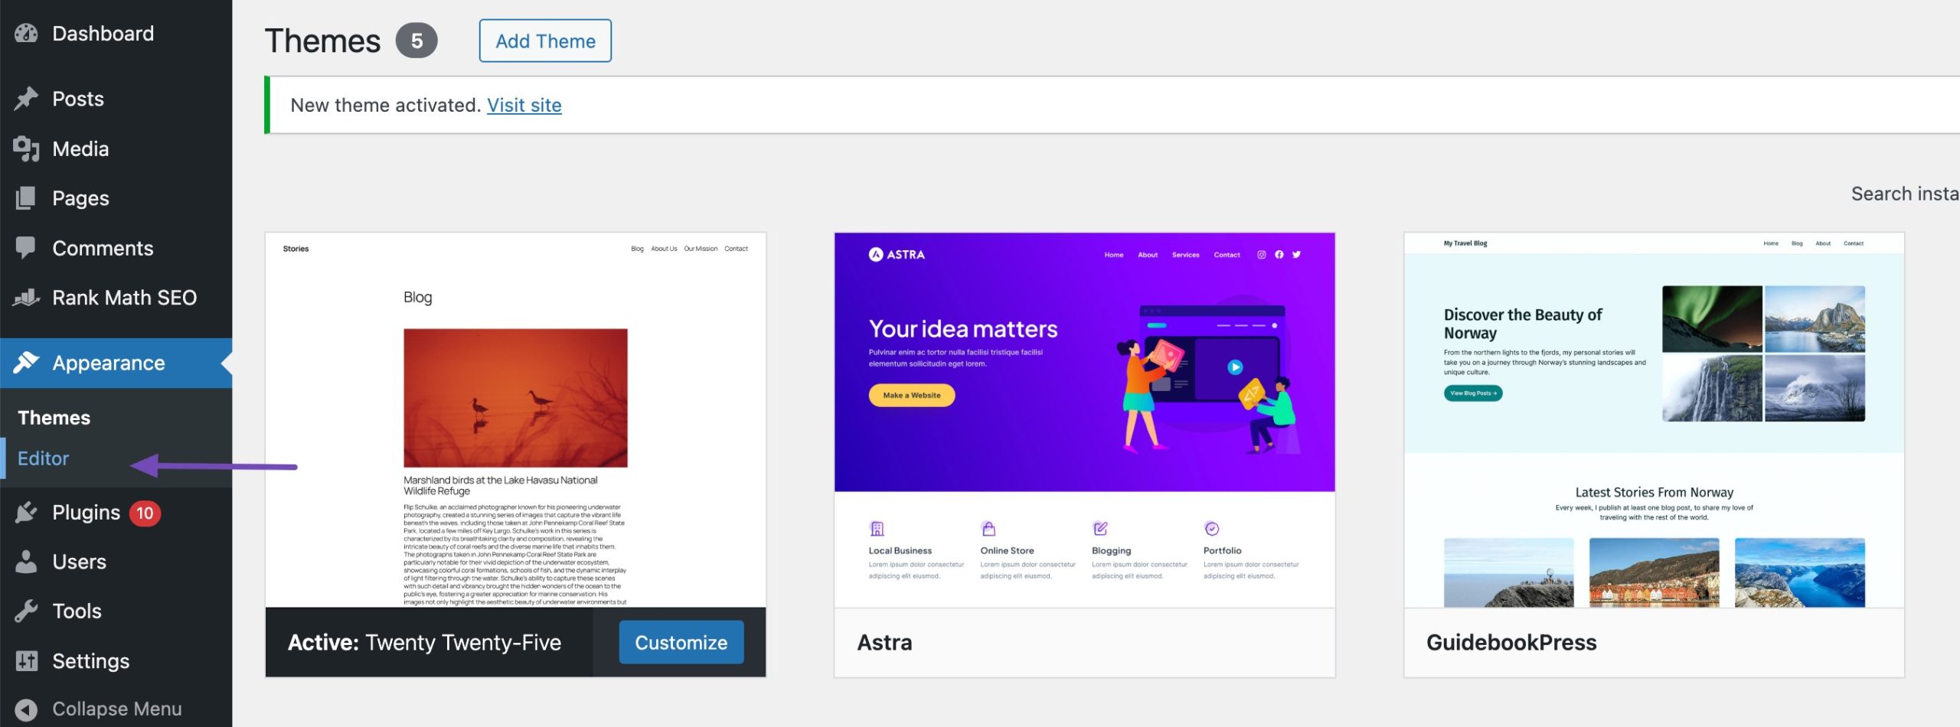Click the Search installed themes label

pyautogui.click(x=1905, y=194)
